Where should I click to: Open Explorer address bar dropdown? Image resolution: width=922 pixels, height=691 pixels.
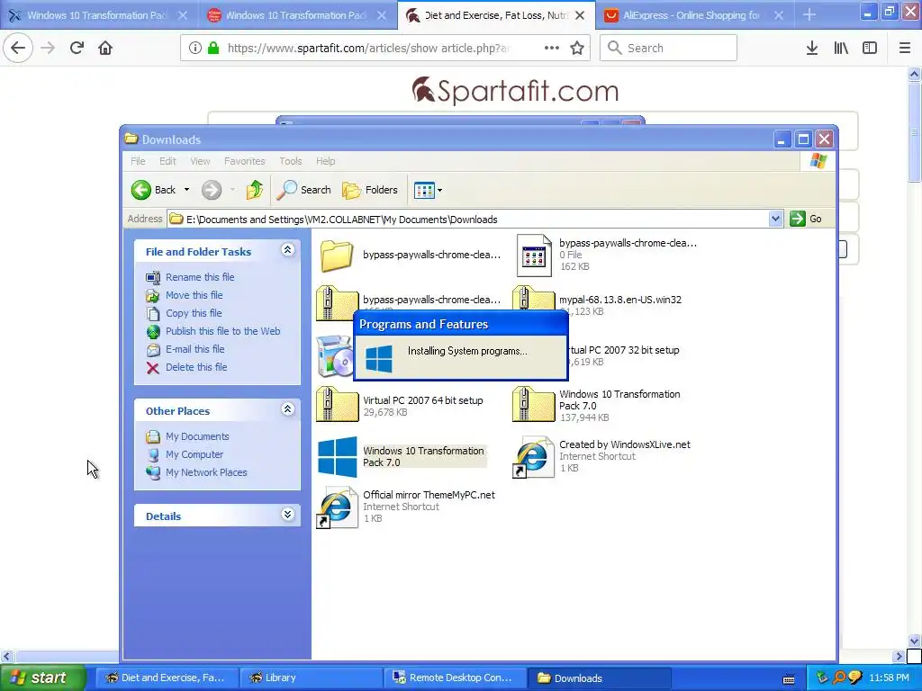pos(775,219)
